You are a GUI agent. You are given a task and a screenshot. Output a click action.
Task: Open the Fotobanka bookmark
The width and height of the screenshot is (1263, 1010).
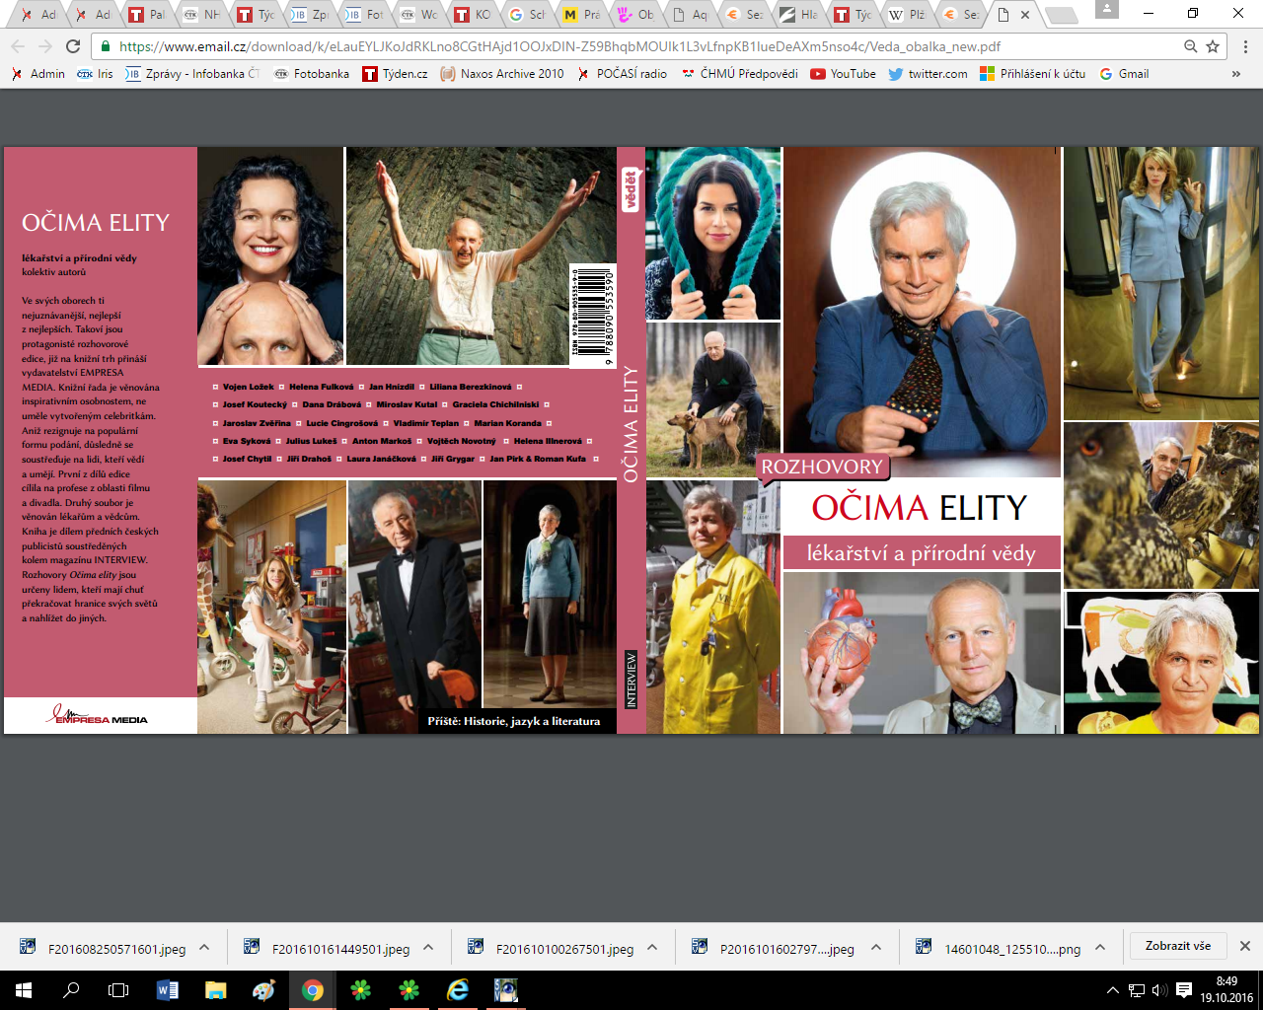click(x=311, y=74)
